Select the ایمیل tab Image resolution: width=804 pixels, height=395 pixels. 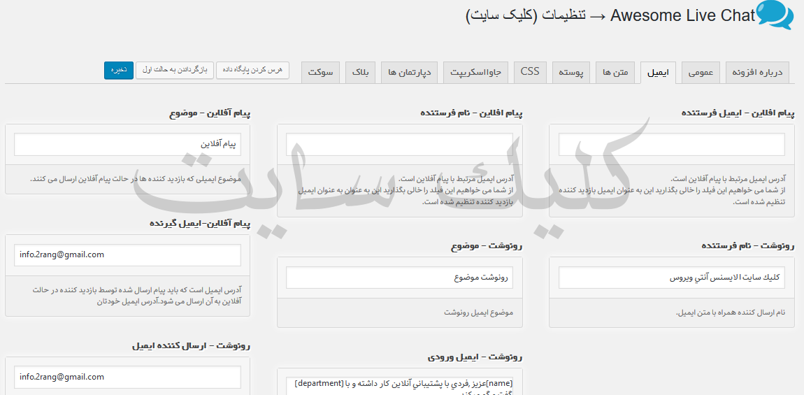tap(657, 72)
